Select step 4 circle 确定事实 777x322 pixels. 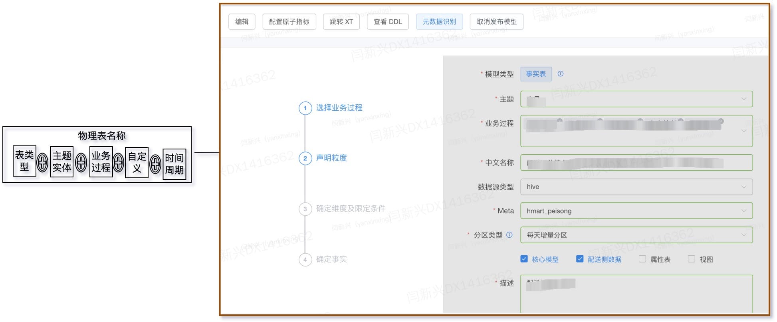[305, 260]
